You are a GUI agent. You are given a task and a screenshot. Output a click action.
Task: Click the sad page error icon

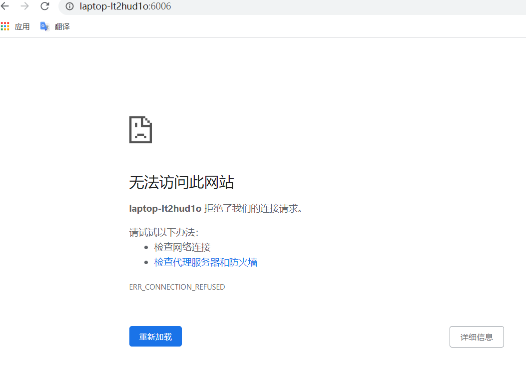140,129
